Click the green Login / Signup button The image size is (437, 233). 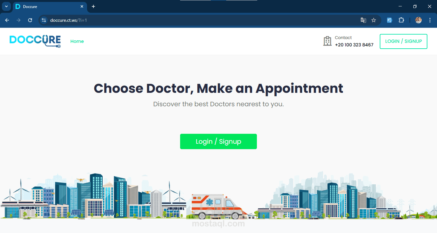click(219, 141)
